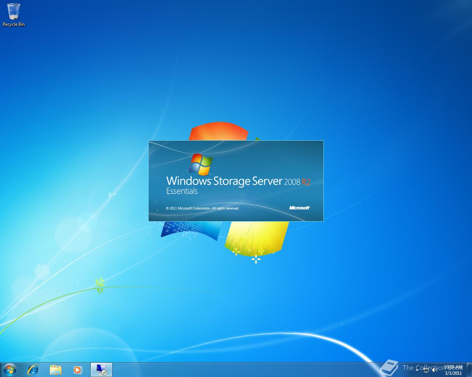
Task: Launch Windows Media Player from the taskbar
Action: coord(78,370)
